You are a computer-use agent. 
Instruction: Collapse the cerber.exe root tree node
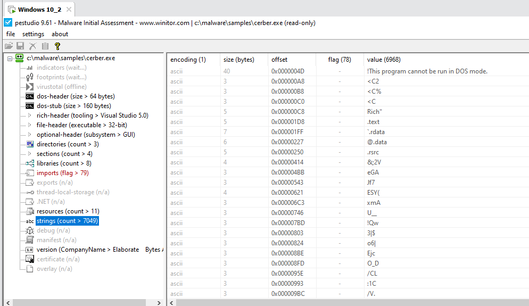point(10,59)
